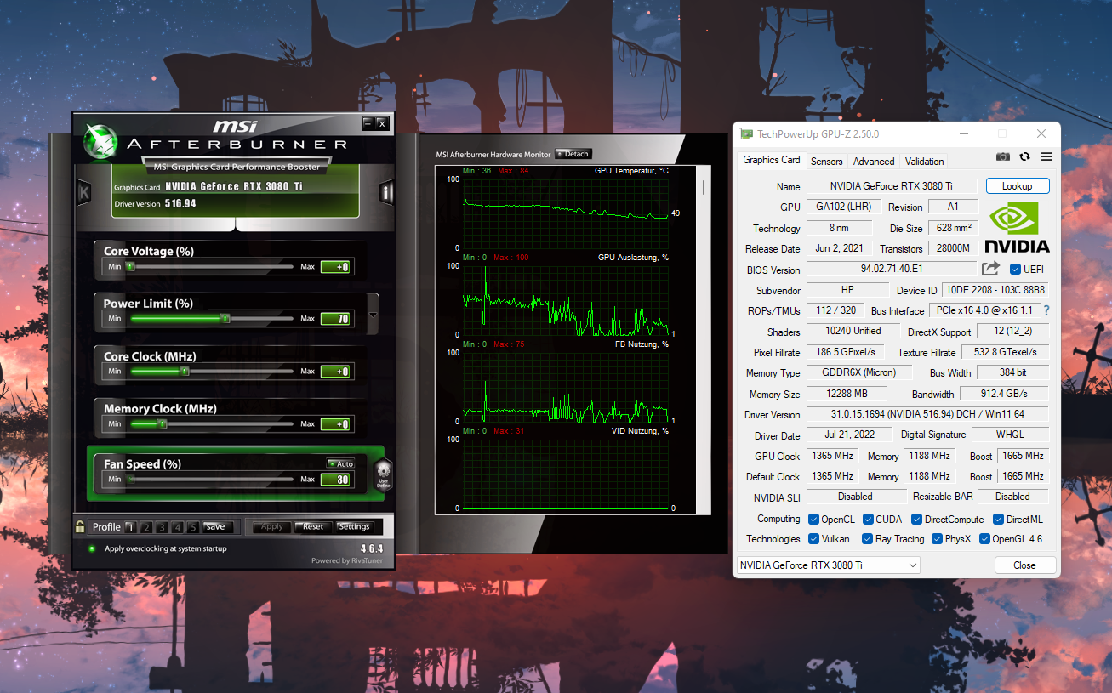Toggle the OpenGL 4.6 checkbox
The image size is (1112, 693).
[984, 539]
